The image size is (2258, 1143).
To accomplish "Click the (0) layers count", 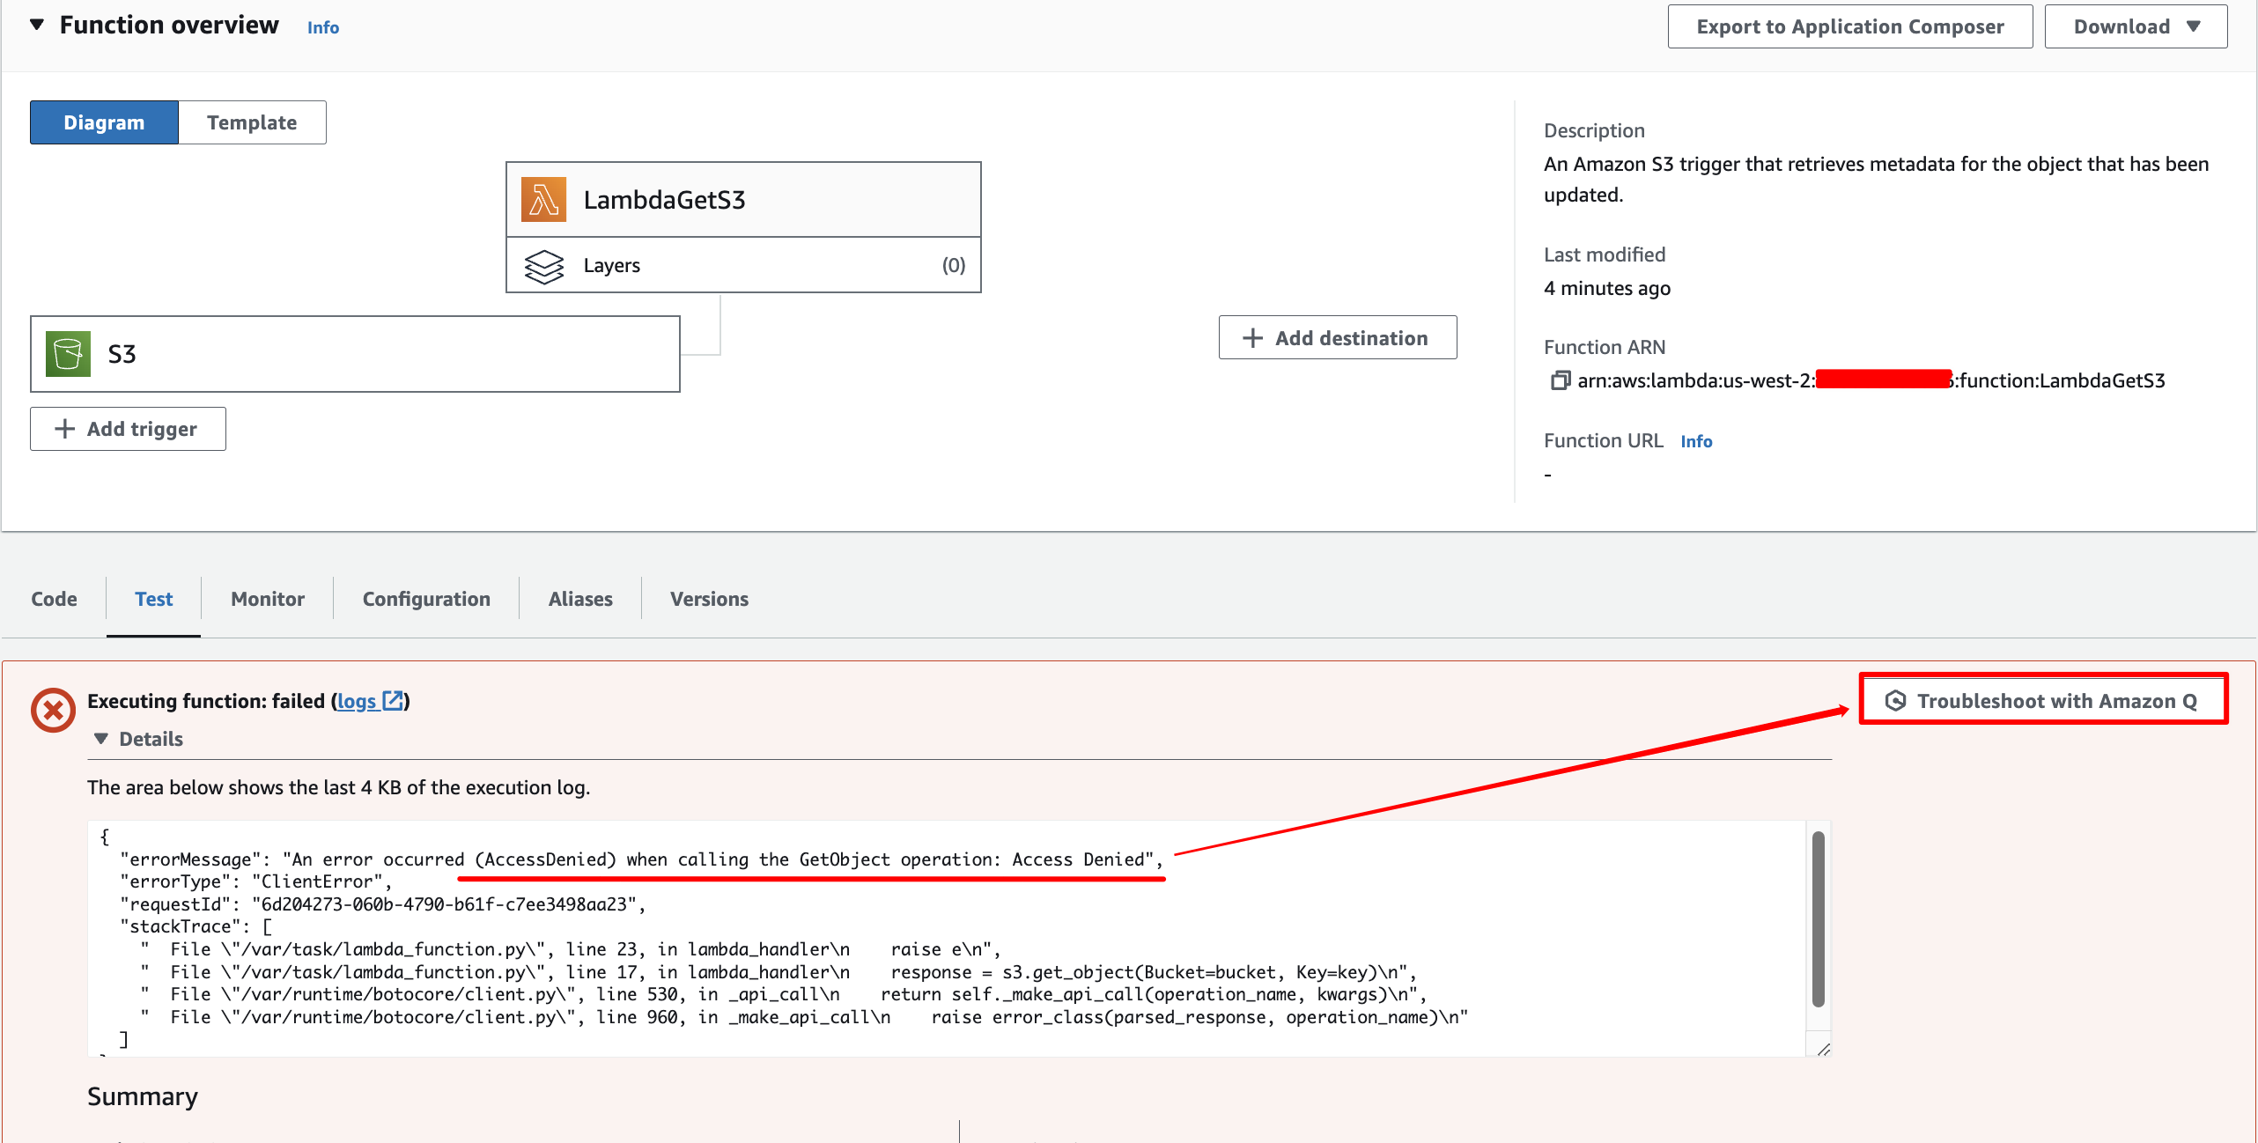I will [x=954, y=265].
